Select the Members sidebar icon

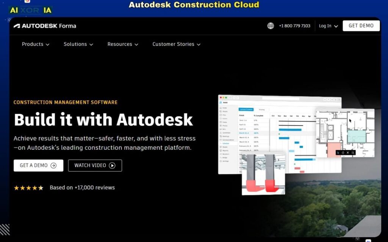pos(221,154)
